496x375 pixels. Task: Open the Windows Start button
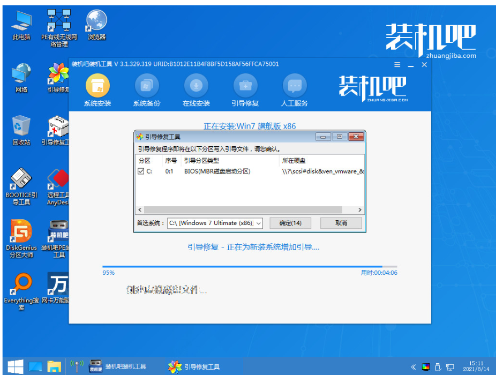coord(15,367)
